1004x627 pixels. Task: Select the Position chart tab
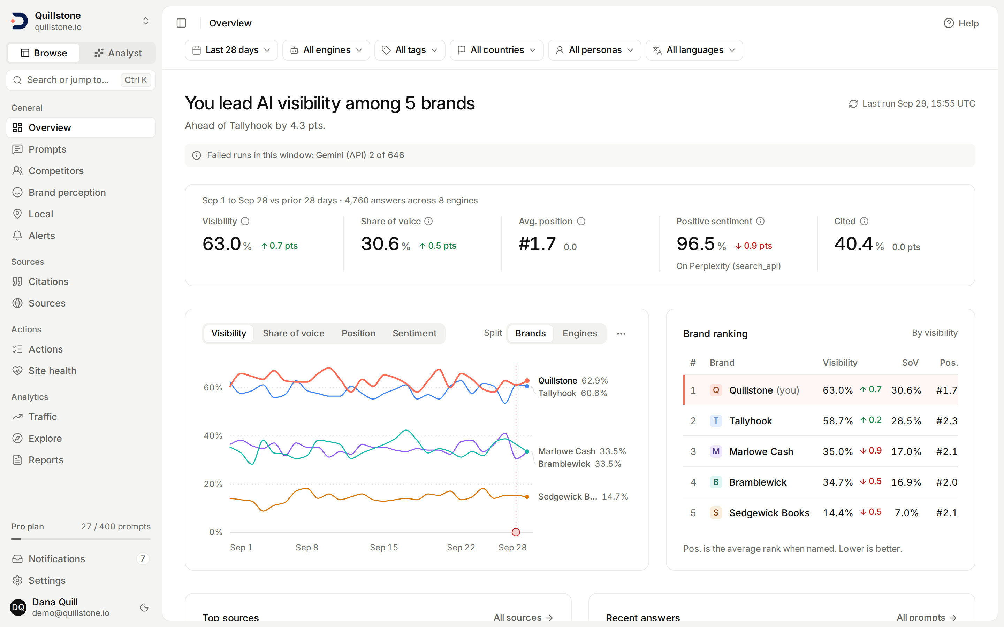point(358,334)
